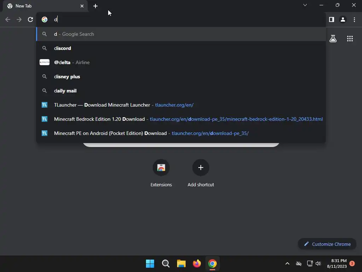Click the magnifier icon beside 'disney plus'

(45, 76)
